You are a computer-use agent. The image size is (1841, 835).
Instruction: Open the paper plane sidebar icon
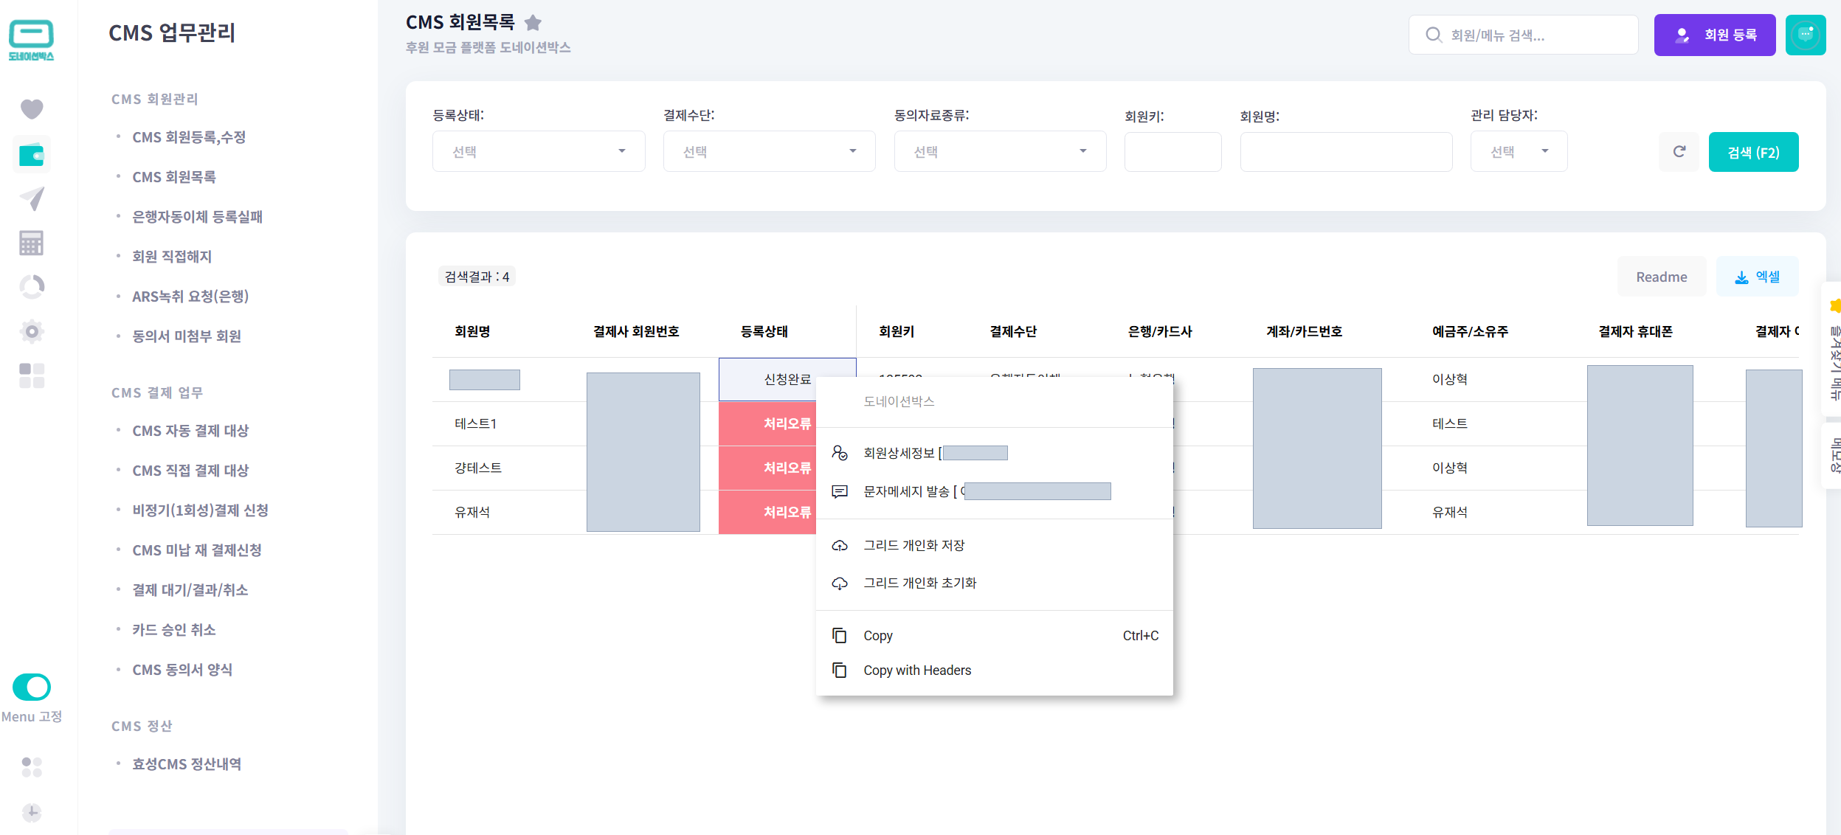(32, 198)
